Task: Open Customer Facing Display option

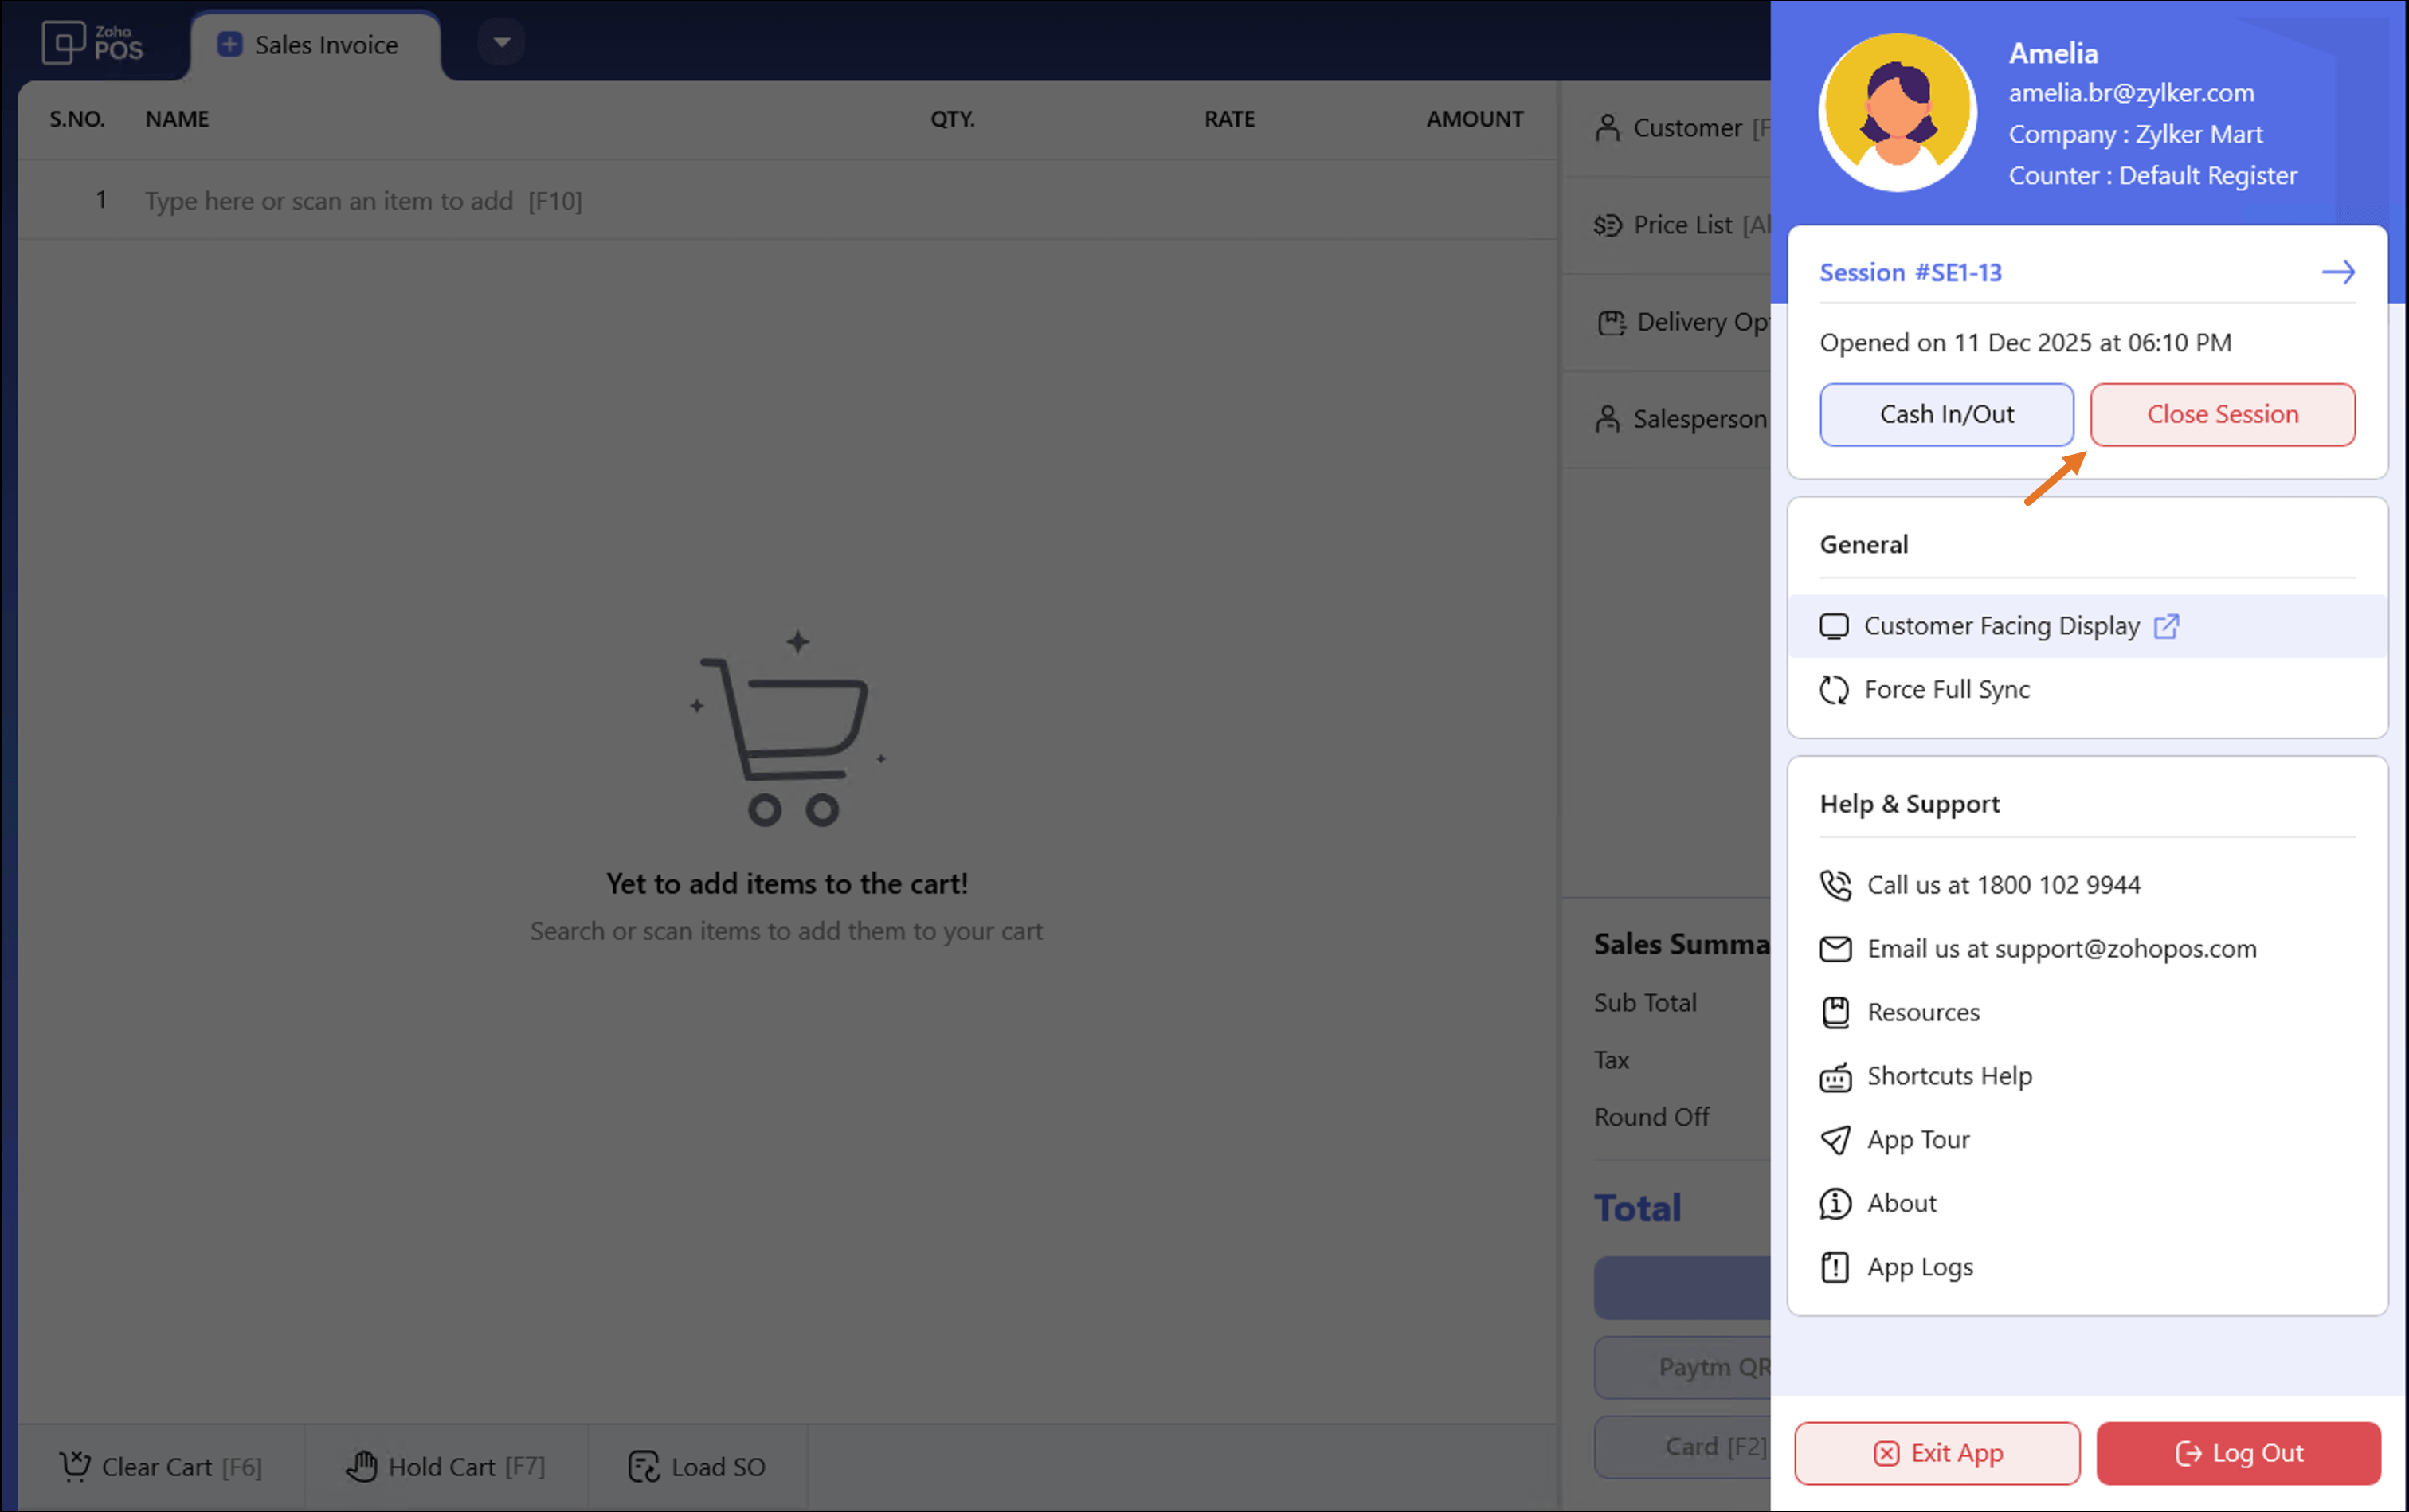Action: click(x=2000, y=626)
